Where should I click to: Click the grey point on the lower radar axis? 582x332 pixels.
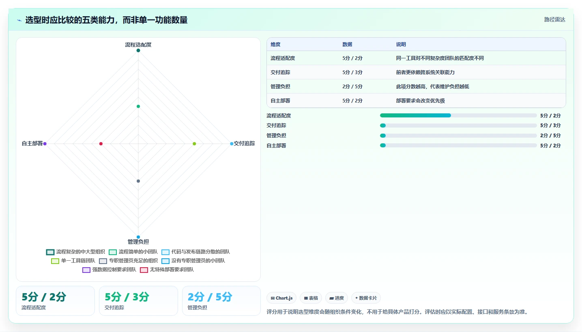[138, 181]
